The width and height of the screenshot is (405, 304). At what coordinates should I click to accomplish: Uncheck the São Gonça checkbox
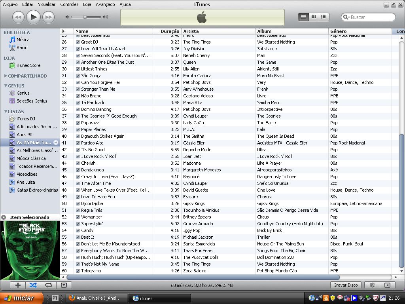pos(78,76)
